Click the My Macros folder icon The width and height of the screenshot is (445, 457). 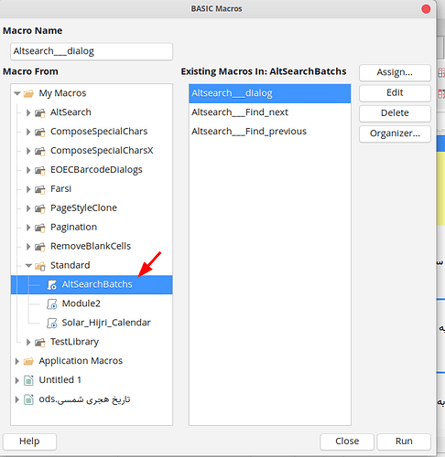click(x=28, y=93)
